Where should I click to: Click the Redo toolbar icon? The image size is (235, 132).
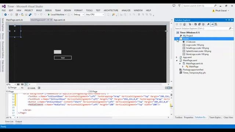41,15
